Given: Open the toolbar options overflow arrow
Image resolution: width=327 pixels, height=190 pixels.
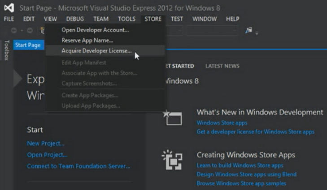Looking at the screenshot, I should [x=257, y=33].
